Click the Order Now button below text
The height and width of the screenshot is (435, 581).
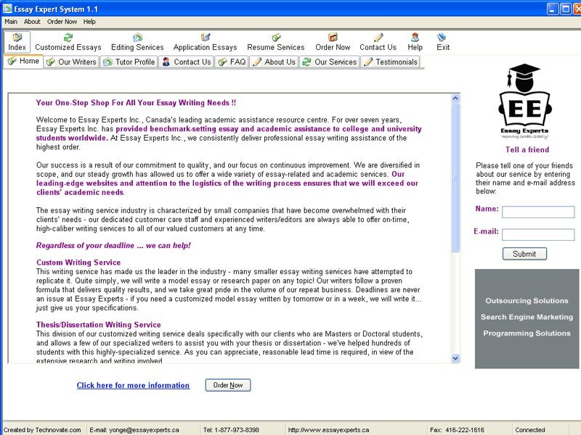[x=228, y=385]
